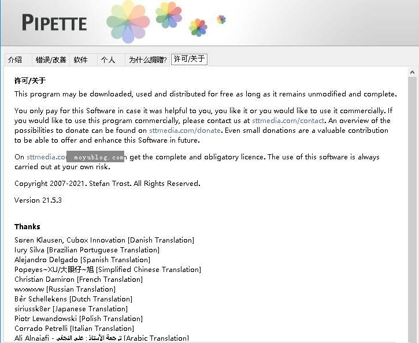Open the 为什么捐赠? tab
This screenshot has width=419, height=343.
point(147,60)
